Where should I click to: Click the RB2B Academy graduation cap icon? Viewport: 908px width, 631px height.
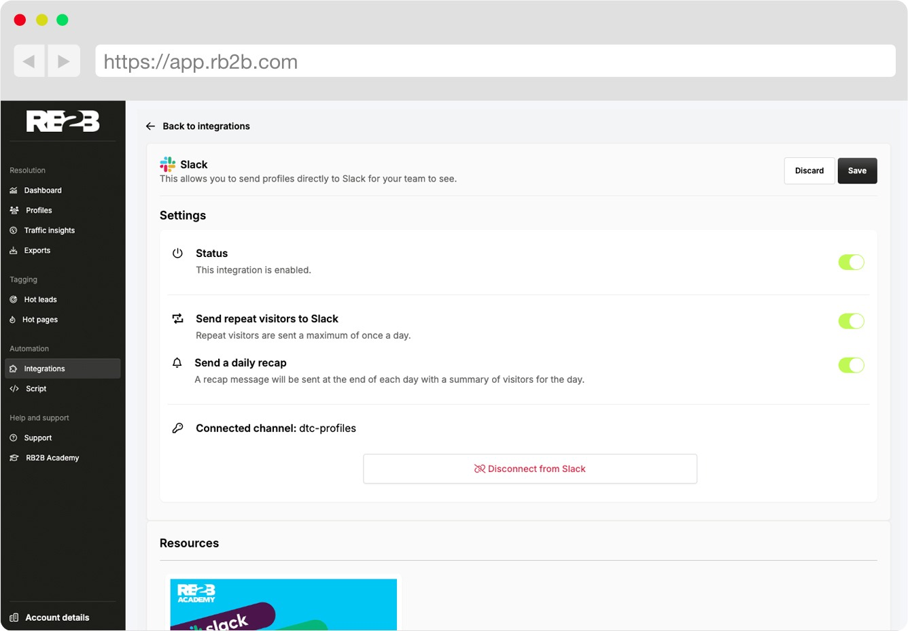click(x=14, y=458)
